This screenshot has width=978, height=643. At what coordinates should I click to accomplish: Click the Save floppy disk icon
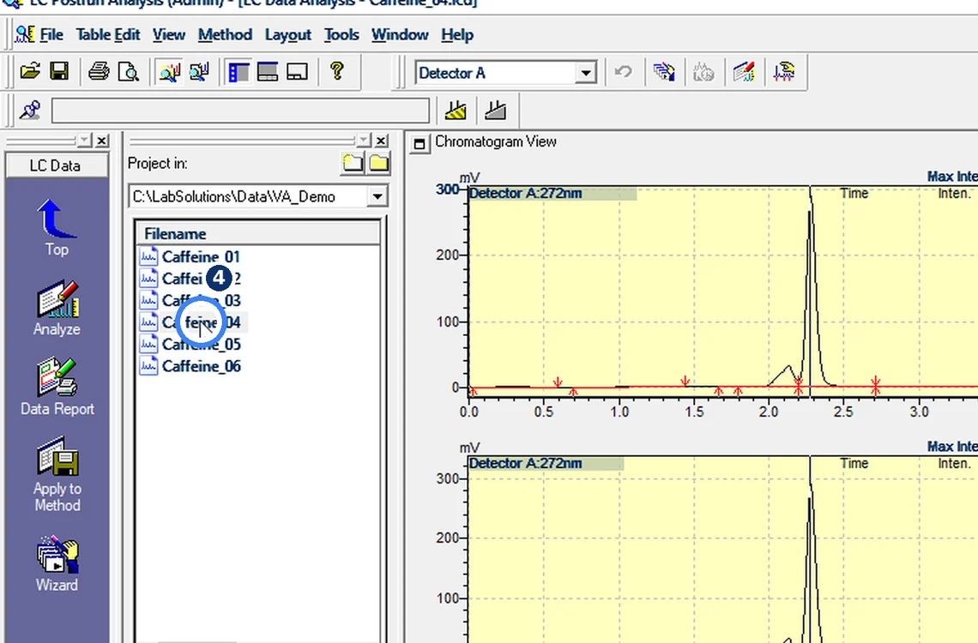click(x=59, y=72)
